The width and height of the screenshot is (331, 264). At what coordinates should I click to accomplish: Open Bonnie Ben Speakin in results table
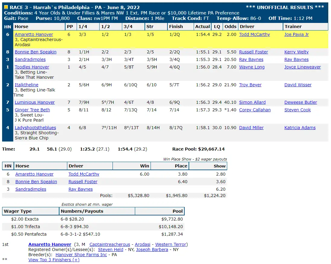point(36,52)
